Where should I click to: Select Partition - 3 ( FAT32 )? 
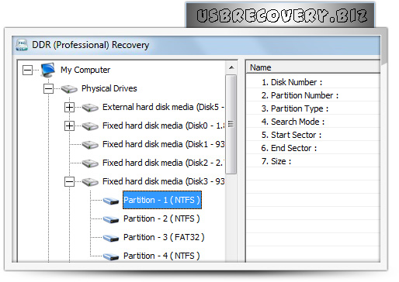164,237
